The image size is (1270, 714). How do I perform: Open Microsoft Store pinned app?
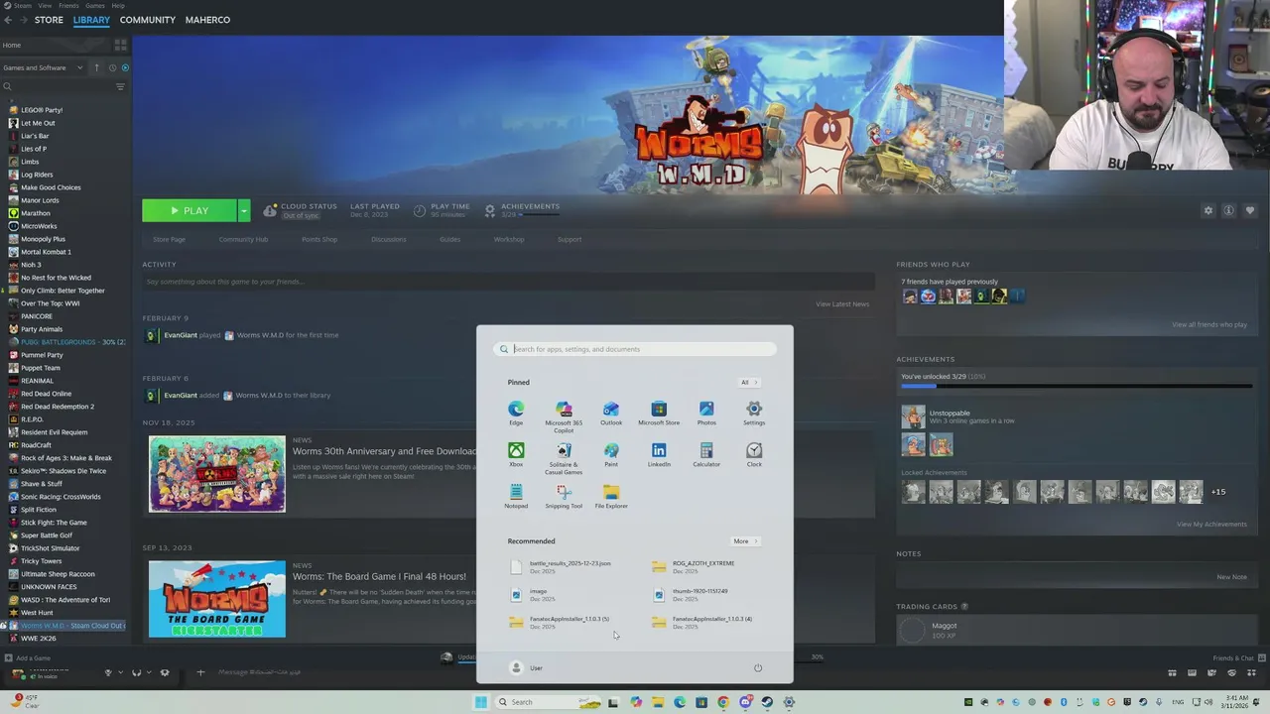[x=659, y=414]
